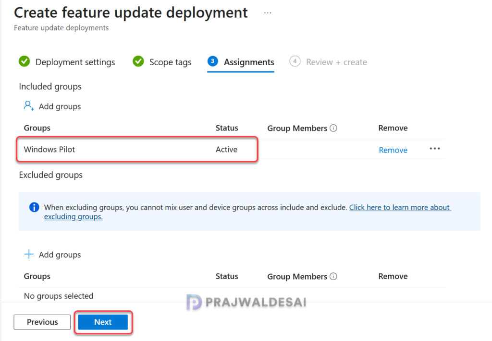Click the step 3 circle icon
Viewport: 492px width, 341px height.
click(213, 61)
